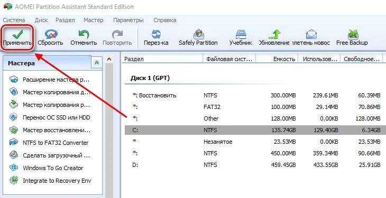Click NTFS to FAT32 Converter icon
Viewport: 386px width, 198px height.
point(14,142)
